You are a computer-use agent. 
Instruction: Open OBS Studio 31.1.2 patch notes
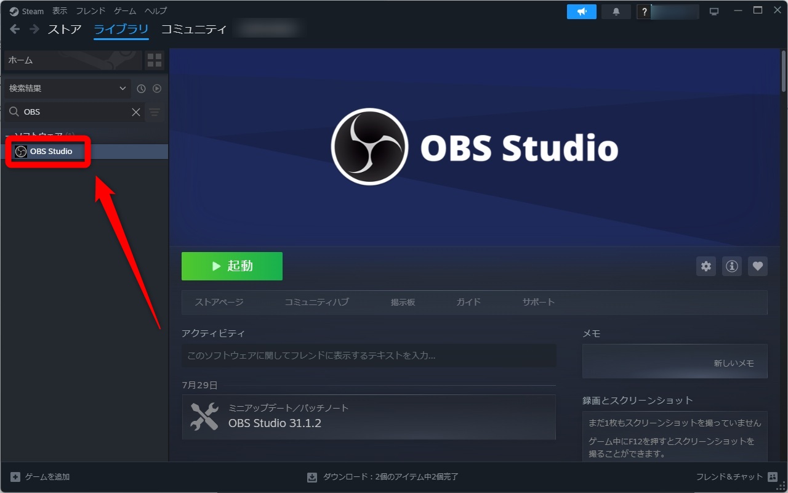click(x=369, y=417)
